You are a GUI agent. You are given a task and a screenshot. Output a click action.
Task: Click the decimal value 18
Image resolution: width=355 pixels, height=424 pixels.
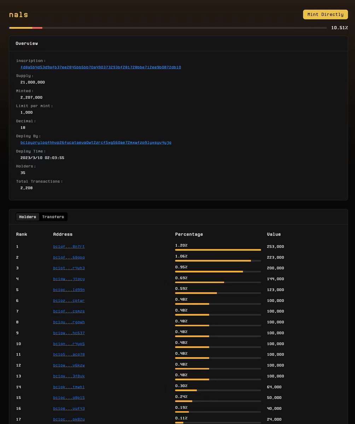pyautogui.click(x=23, y=128)
